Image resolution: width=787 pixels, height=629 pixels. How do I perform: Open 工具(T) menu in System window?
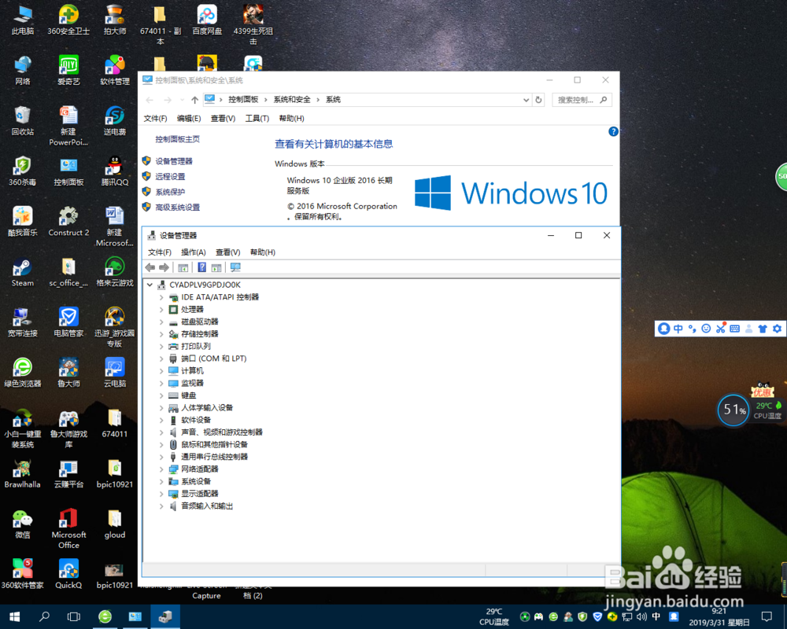[x=257, y=119]
